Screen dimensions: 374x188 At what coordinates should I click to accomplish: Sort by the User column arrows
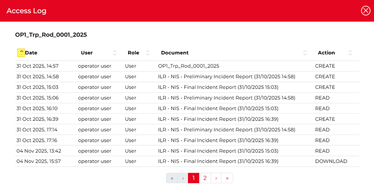point(115,53)
